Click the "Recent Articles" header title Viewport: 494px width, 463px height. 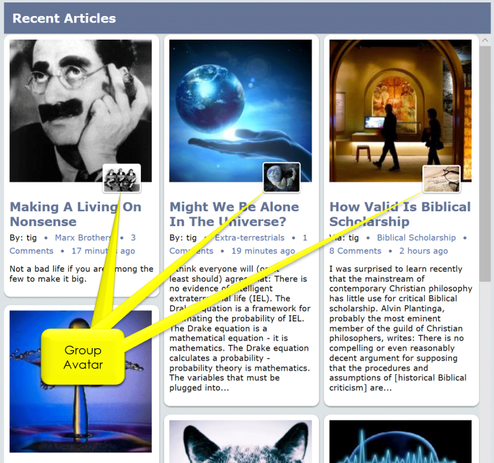tap(64, 19)
